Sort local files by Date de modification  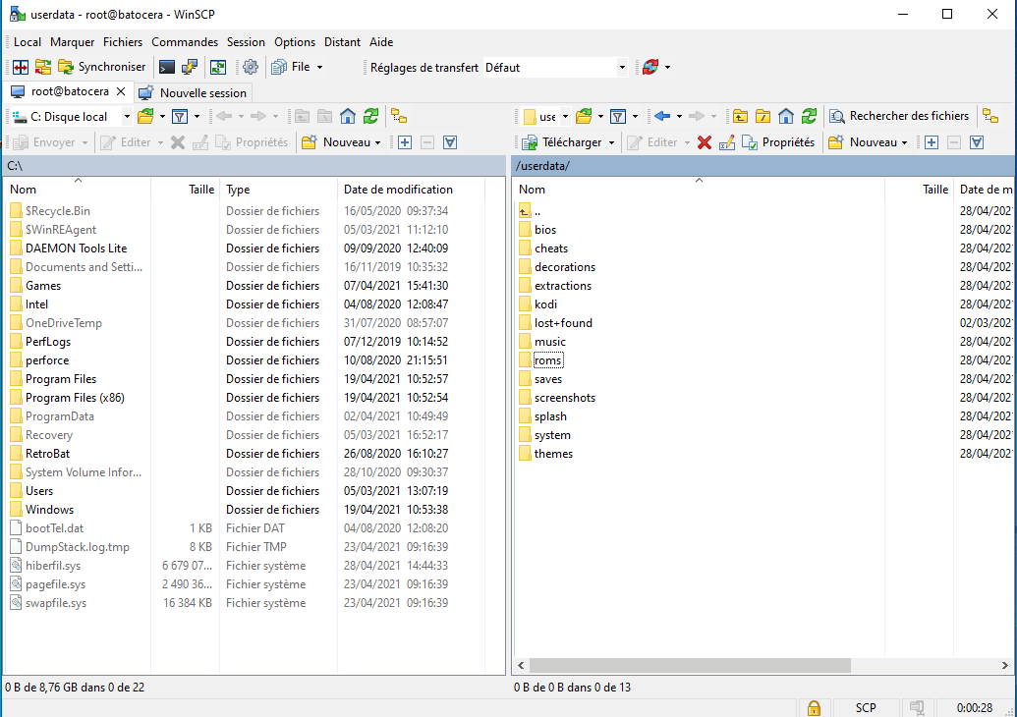(x=411, y=190)
